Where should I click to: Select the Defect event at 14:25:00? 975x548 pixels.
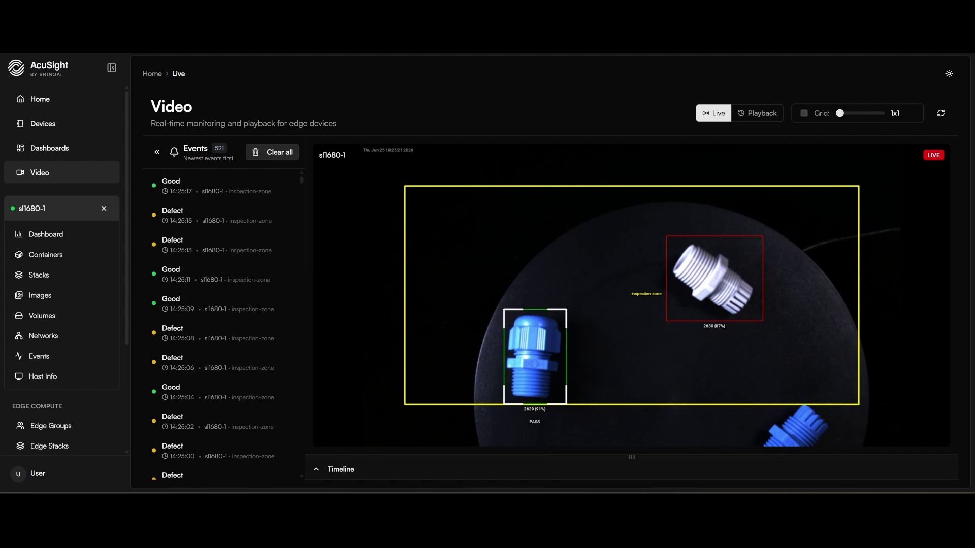221,451
